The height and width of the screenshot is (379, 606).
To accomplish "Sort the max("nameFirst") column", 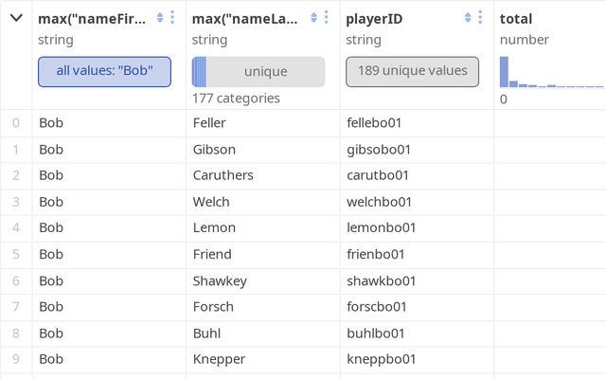I will tap(160, 18).
